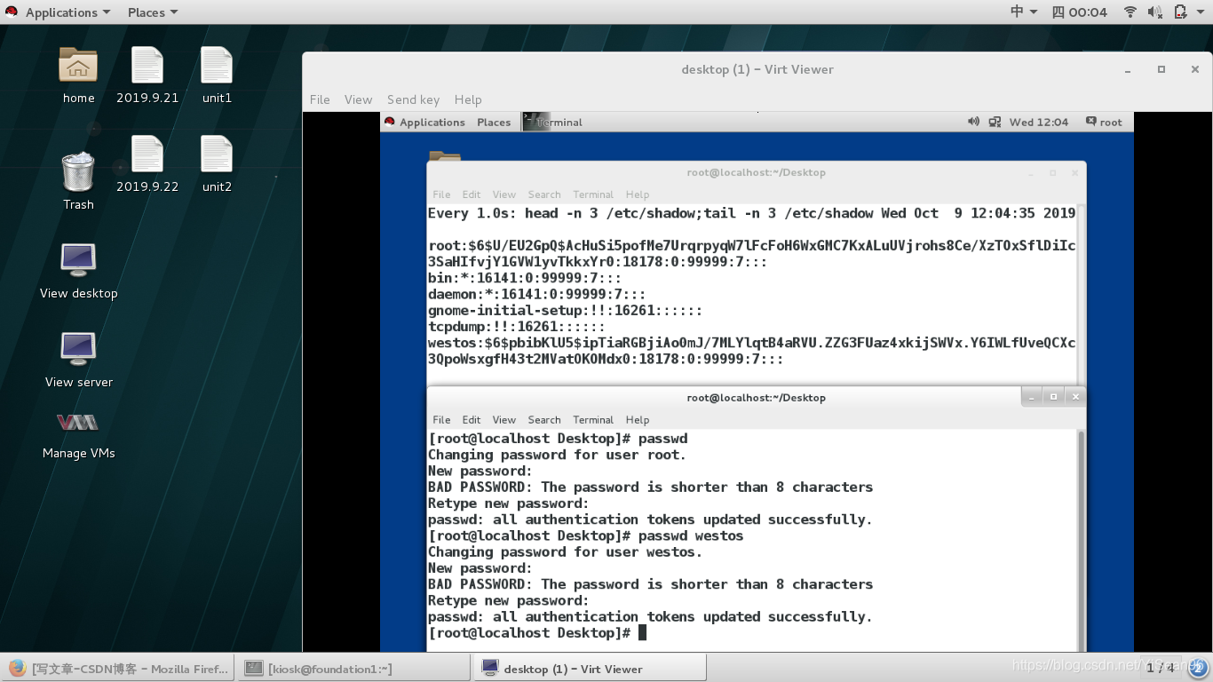Image resolution: width=1213 pixels, height=682 pixels.
Task: Click the lower terminal command prompt cursor
Action: [x=643, y=633]
